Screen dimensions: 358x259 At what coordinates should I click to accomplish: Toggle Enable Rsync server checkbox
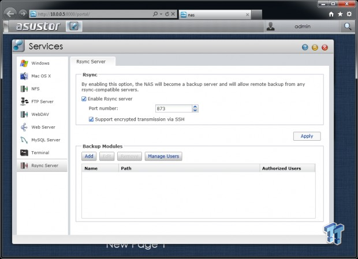pos(84,99)
